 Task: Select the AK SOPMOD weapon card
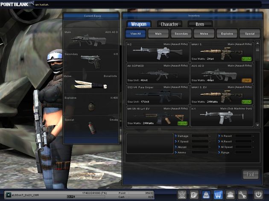[158, 74]
